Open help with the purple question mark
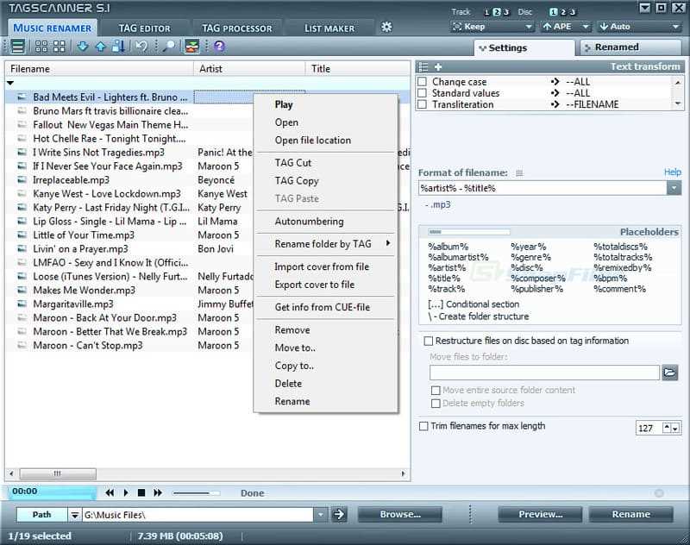The height and width of the screenshot is (545, 690). [x=219, y=47]
